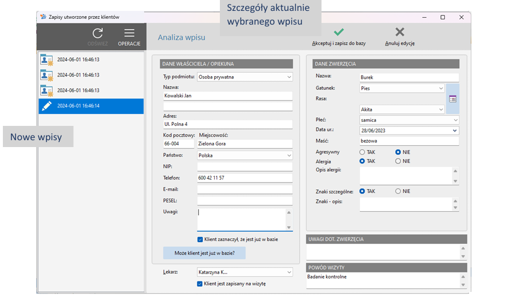This screenshot has height=305, width=523.
Task: Open the Data ur. date picker
Action: pos(455,130)
